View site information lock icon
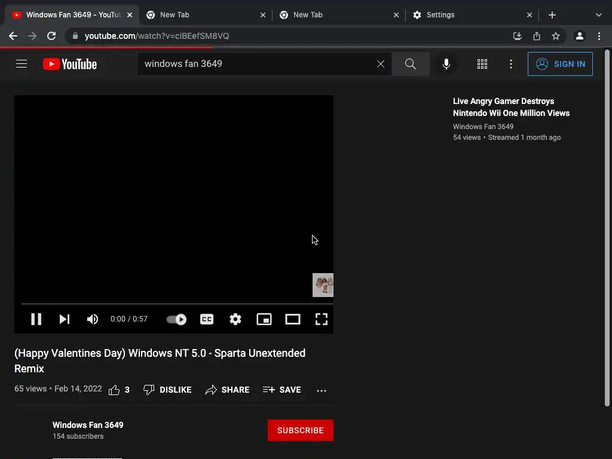The height and width of the screenshot is (459, 612). tap(75, 36)
